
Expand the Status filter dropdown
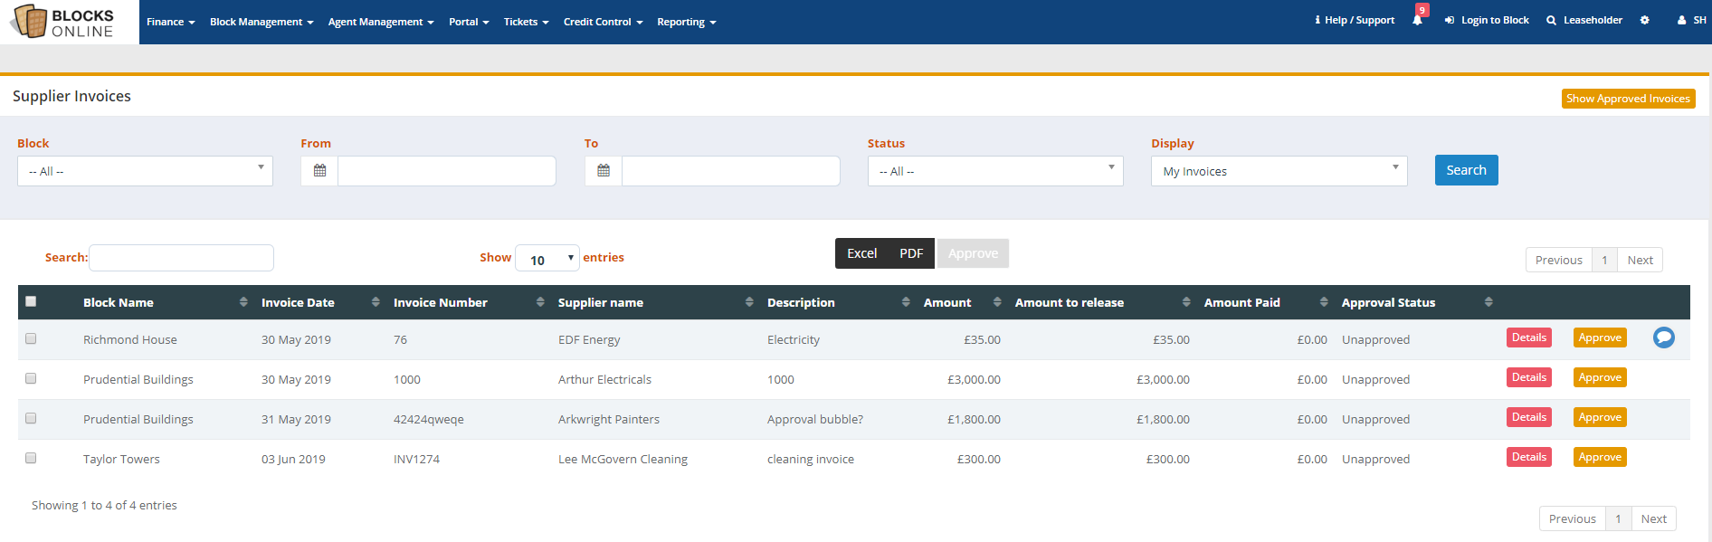pos(995,171)
